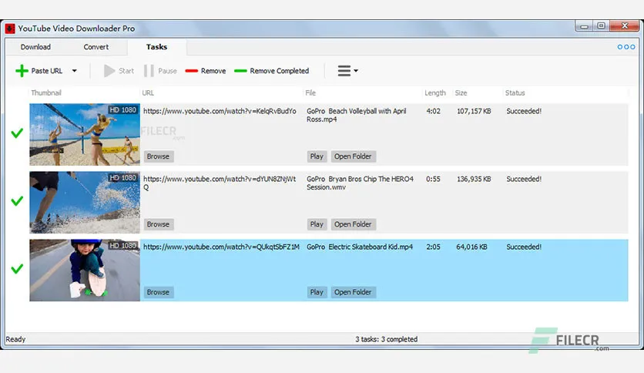Minimize the YouTube Video Downloader Pro window
The width and height of the screenshot is (644, 373).
[x=584, y=26]
